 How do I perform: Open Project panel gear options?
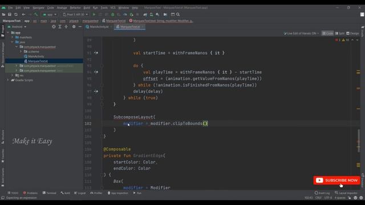[74, 27]
